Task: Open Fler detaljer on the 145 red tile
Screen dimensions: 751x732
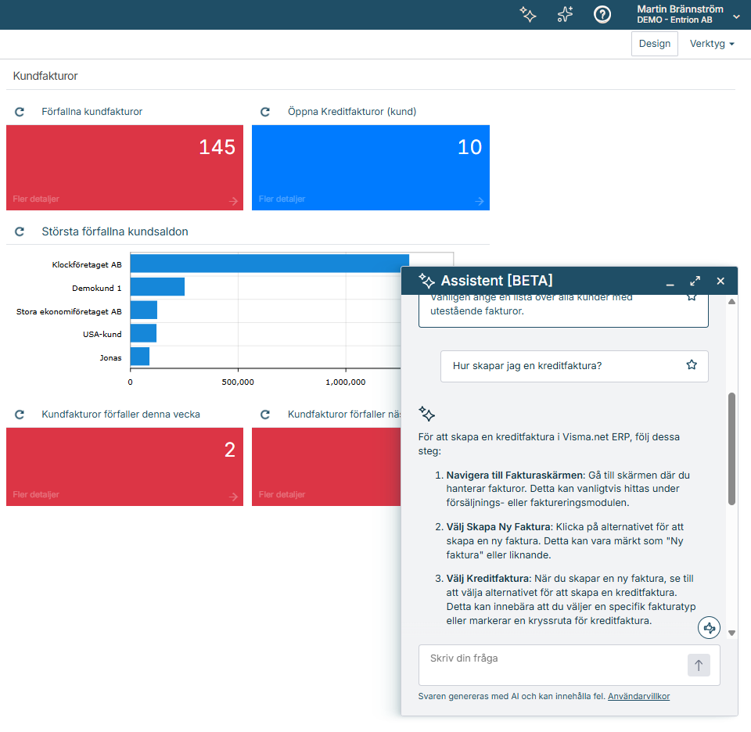Action: click(x=36, y=199)
